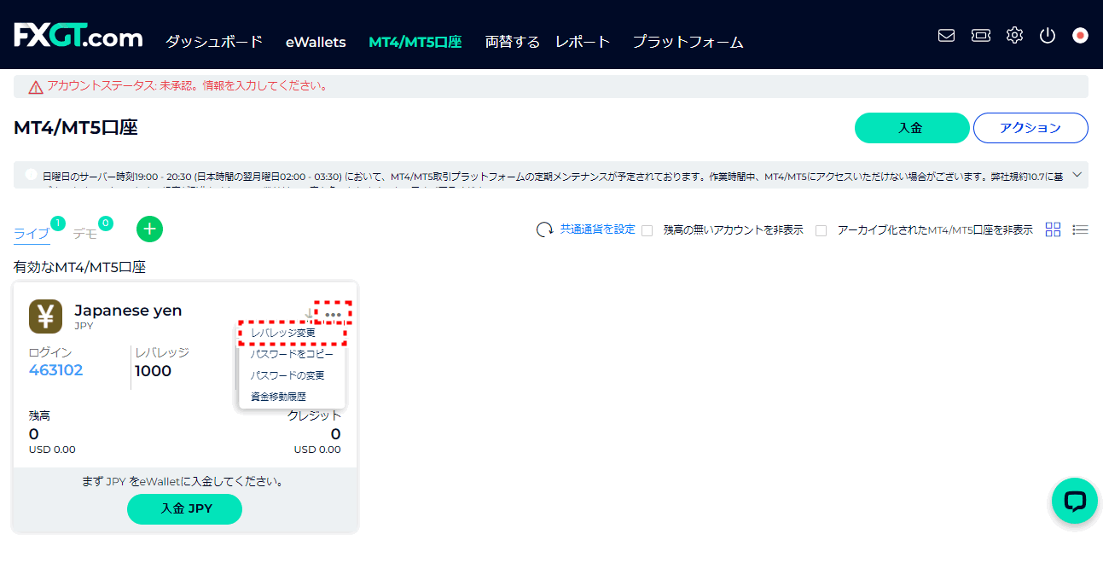Image resolution: width=1103 pixels, height=563 pixels.
Task: Choose パスワードをコピー from account menu
Action: coord(292,354)
